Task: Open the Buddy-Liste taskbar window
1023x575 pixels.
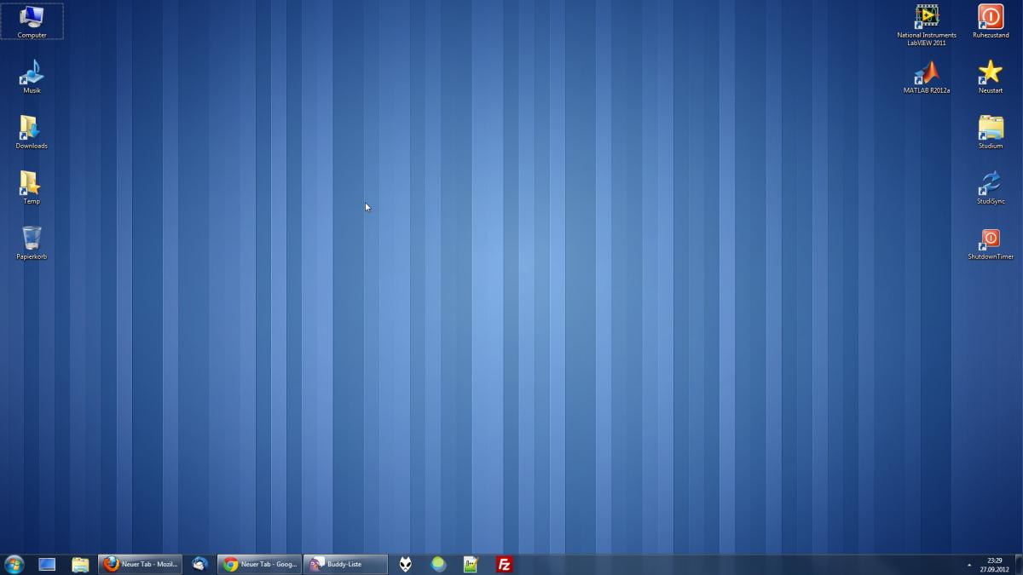Action: (x=345, y=564)
